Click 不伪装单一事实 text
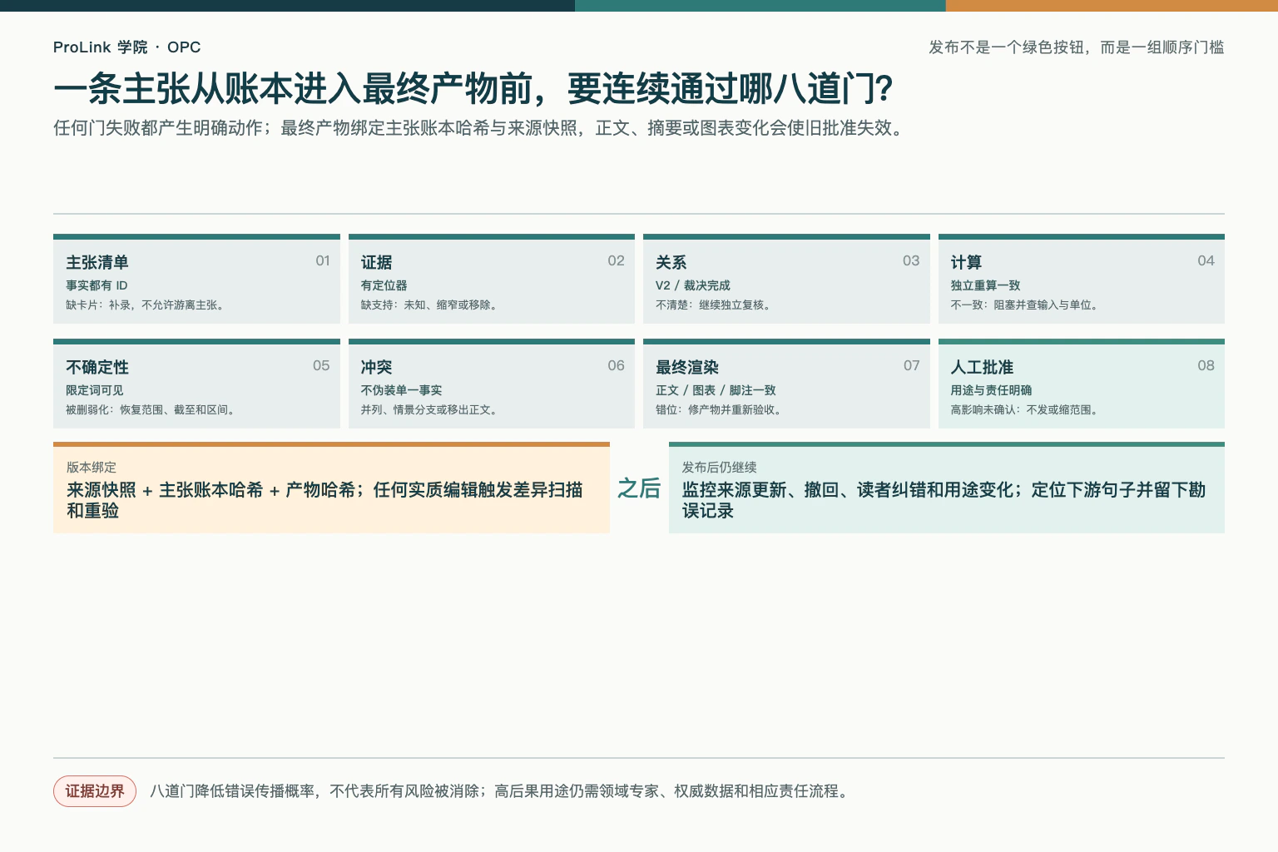Screen dimensions: 1278x852 coord(401,390)
